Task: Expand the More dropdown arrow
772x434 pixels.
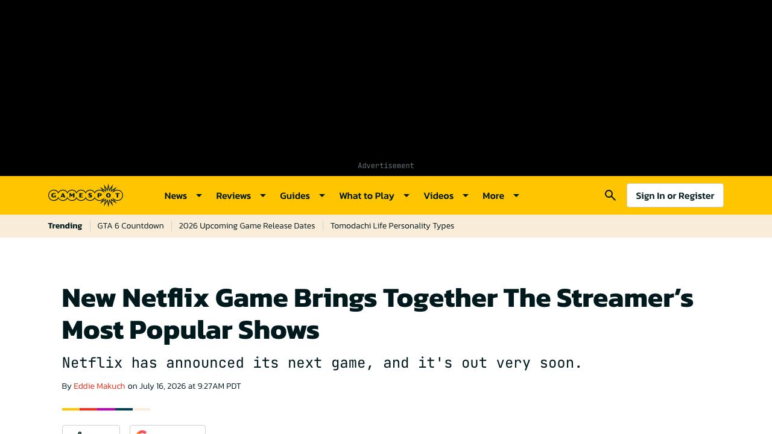Action: pos(516,195)
